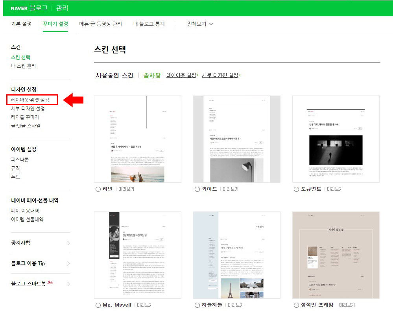Select the 라인 skin radio button
The height and width of the screenshot is (318, 393).
coord(98,189)
